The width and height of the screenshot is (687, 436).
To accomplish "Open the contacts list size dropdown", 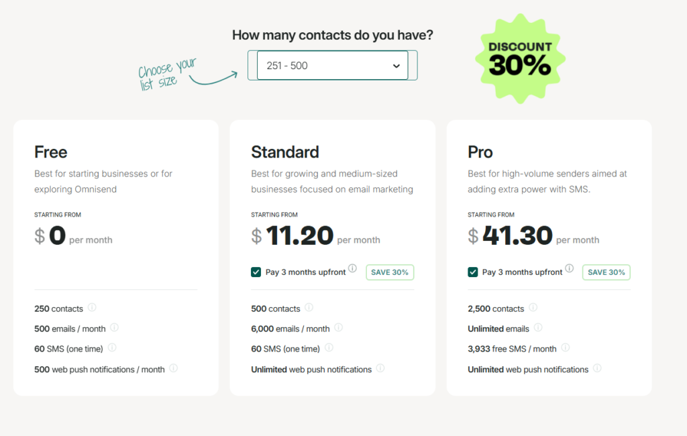I will [x=332, y=65].
